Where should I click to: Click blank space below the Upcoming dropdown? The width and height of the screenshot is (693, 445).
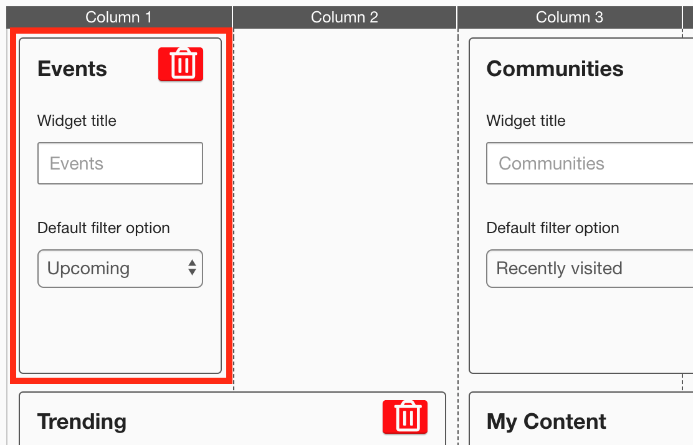coord(120,330)
